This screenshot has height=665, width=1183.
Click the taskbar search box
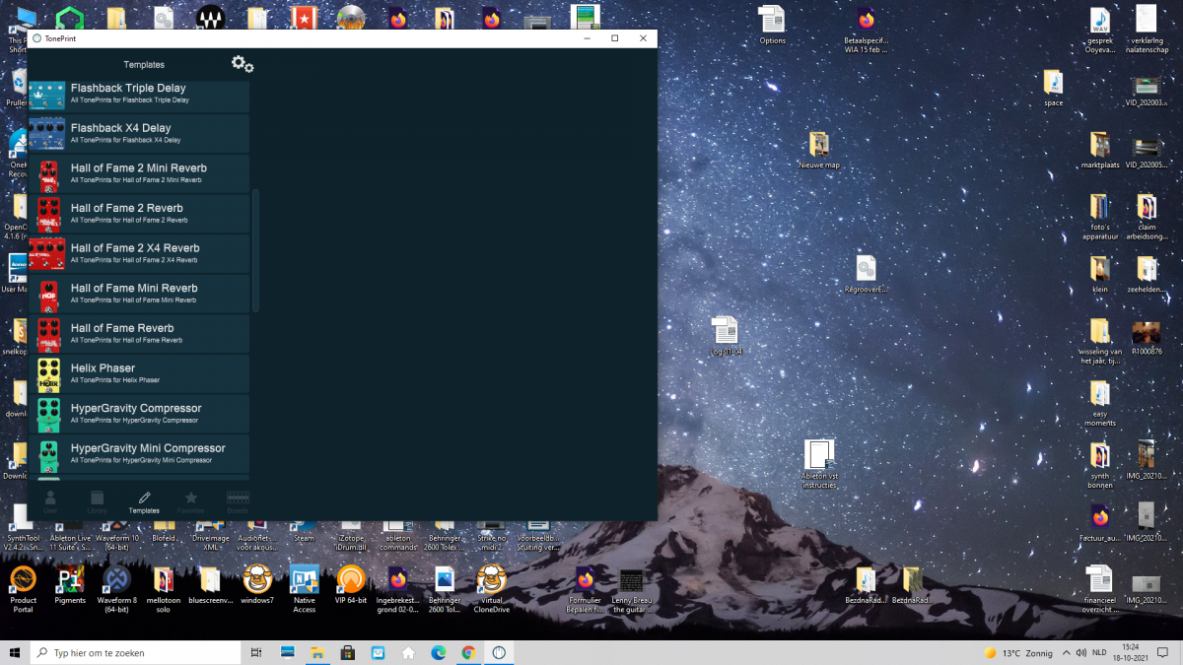(x=136, y=652)
